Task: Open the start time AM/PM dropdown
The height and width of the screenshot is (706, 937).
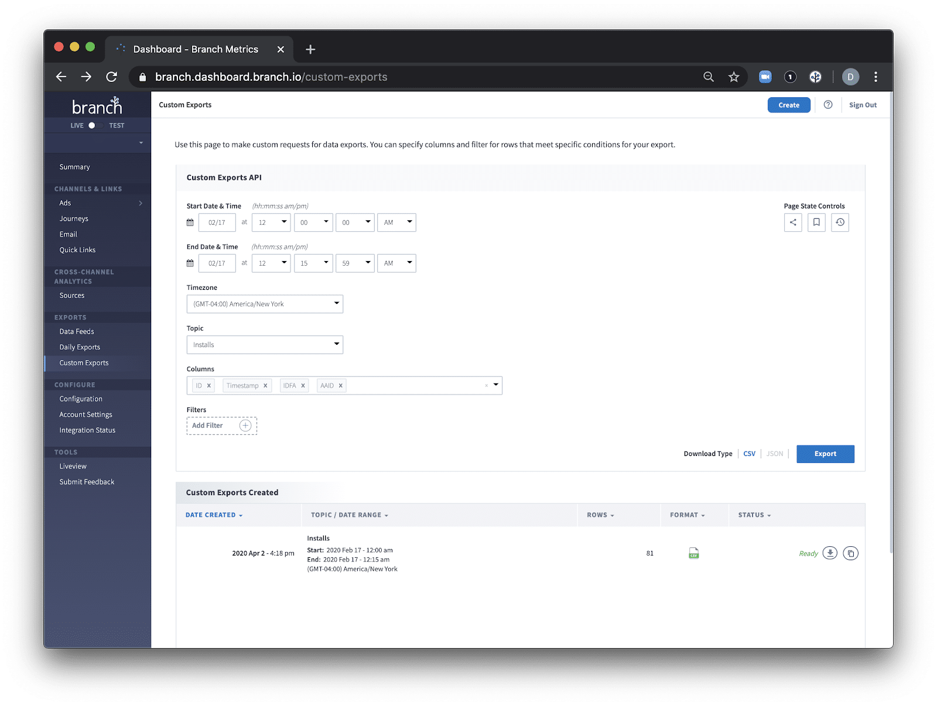Action: click(x=396, y=222)
